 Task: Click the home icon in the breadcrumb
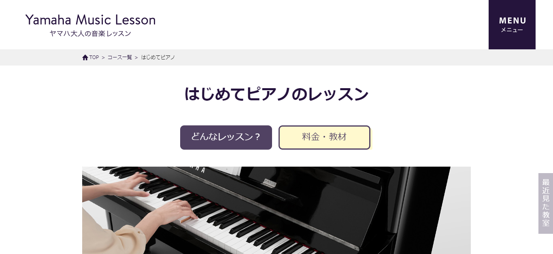coord(85,57)
